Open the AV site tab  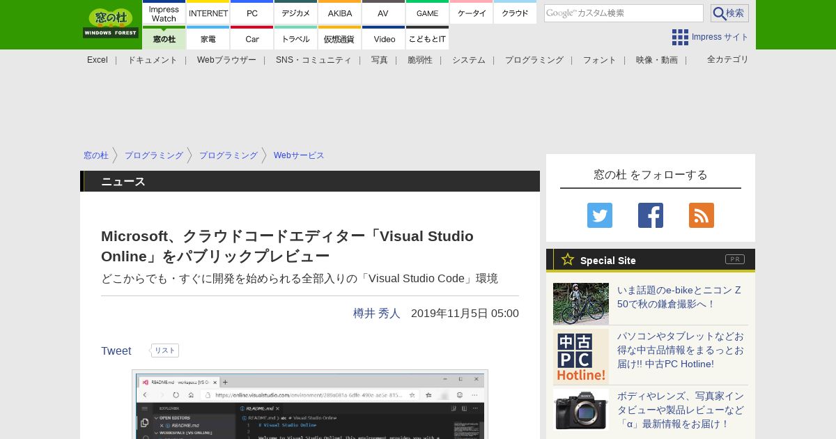383,13
